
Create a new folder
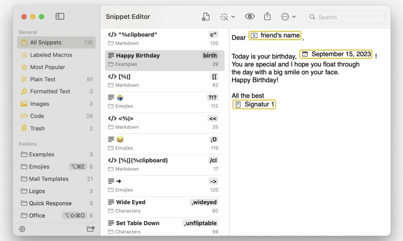pyautogui.click(x=90, y=229)
